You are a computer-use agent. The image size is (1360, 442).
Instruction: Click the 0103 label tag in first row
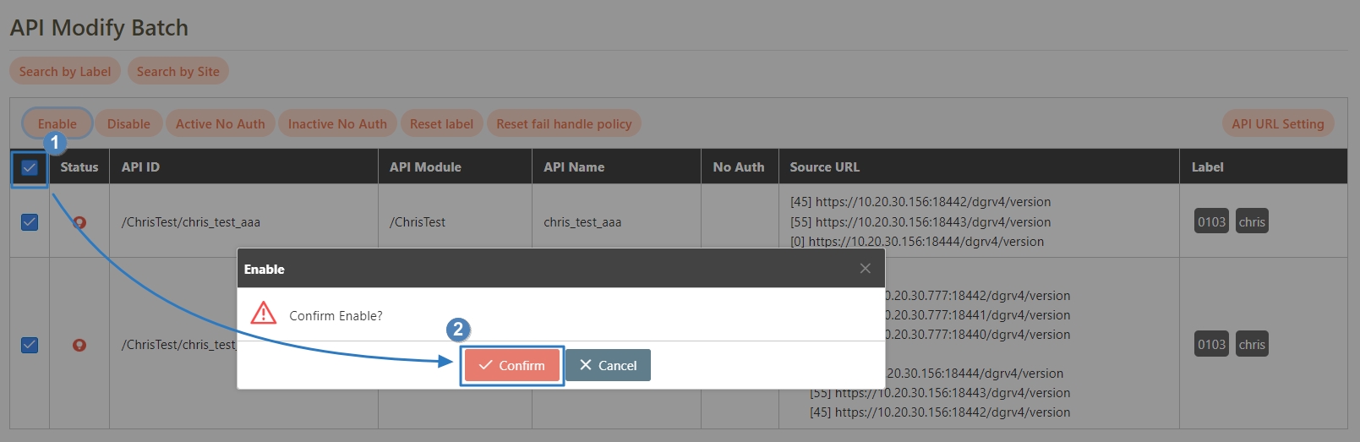click(x=1210, y=221)
